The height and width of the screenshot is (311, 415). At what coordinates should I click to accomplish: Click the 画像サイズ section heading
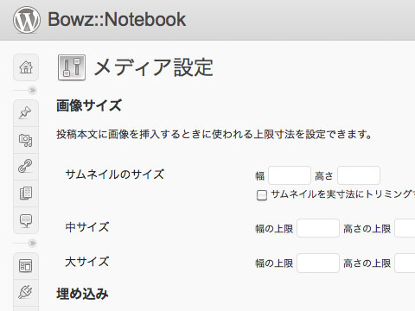[89, 105]
